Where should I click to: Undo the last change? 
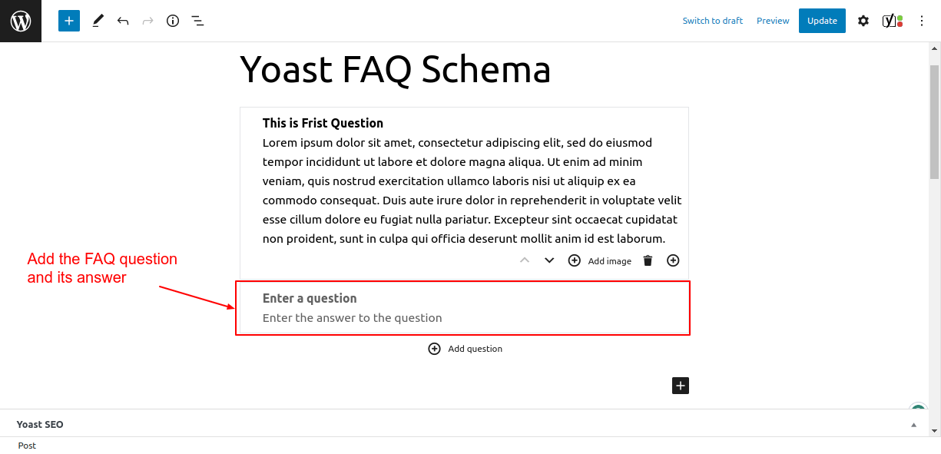(x=123, y=21)
